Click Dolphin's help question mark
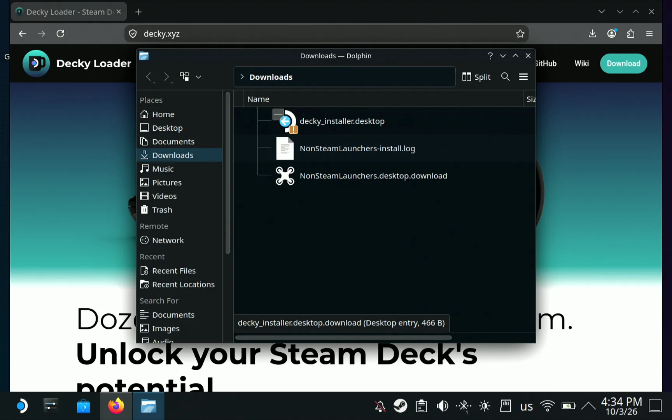 coord(490,56)
